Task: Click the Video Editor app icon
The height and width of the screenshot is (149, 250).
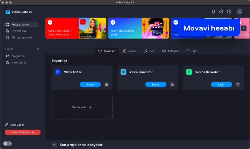Action: 58,72
